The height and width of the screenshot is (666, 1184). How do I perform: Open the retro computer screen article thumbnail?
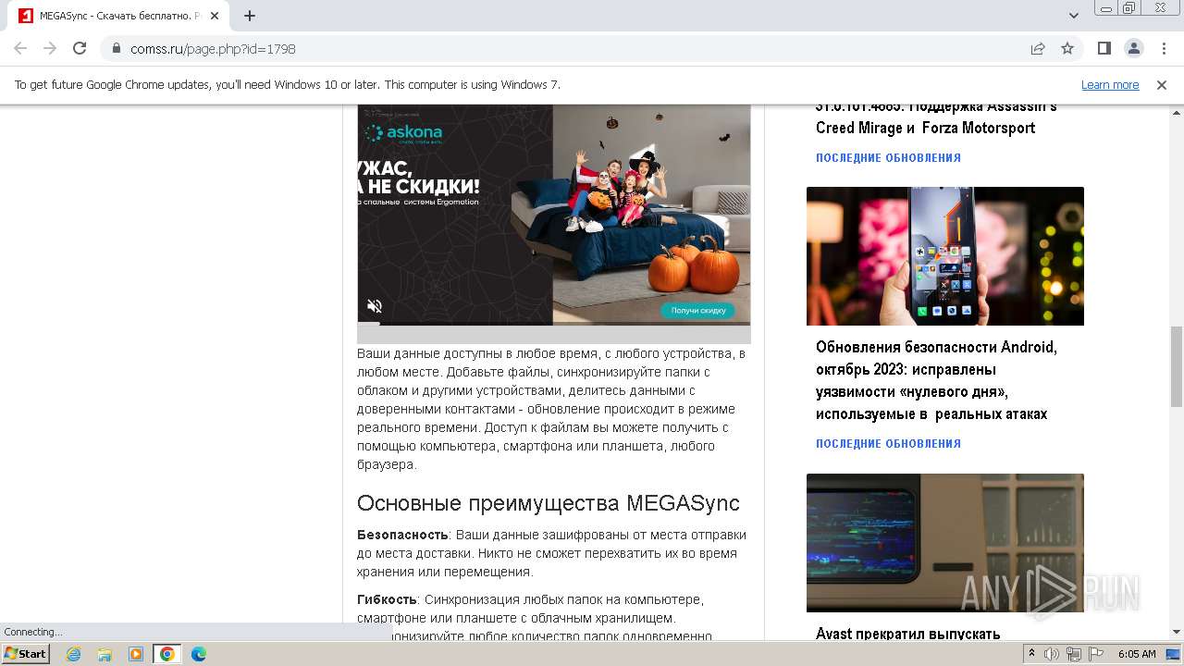[x=945, y=543]
